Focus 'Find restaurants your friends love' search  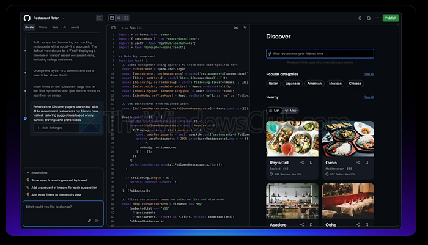pos(320,54)
